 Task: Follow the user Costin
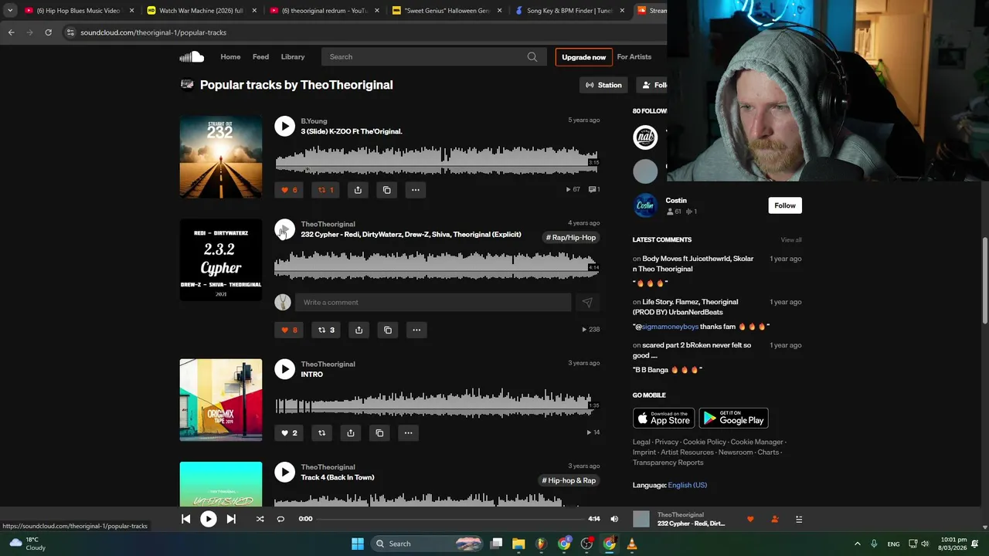tap(785, 205)
